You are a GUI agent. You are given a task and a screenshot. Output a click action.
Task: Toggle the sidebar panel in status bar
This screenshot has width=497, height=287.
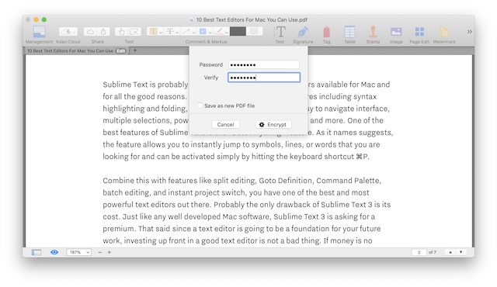point(36,252)
